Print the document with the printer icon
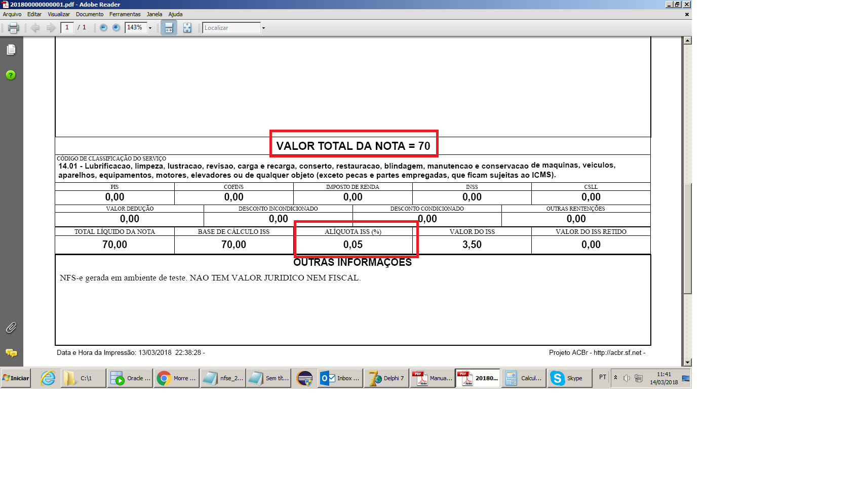Viewport: 861px width, 484px height. click(13, 28)
